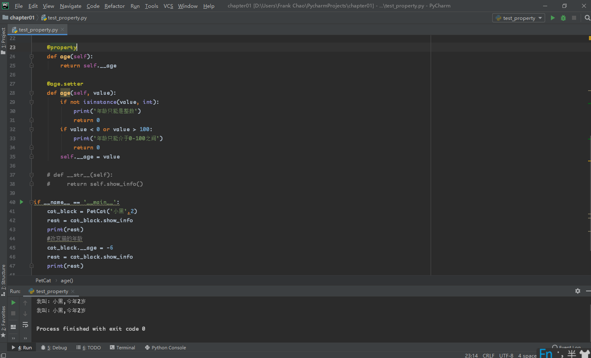This screenshot has height=358, width=591.
Task: Show more console actions in second column
Action: 25,338
